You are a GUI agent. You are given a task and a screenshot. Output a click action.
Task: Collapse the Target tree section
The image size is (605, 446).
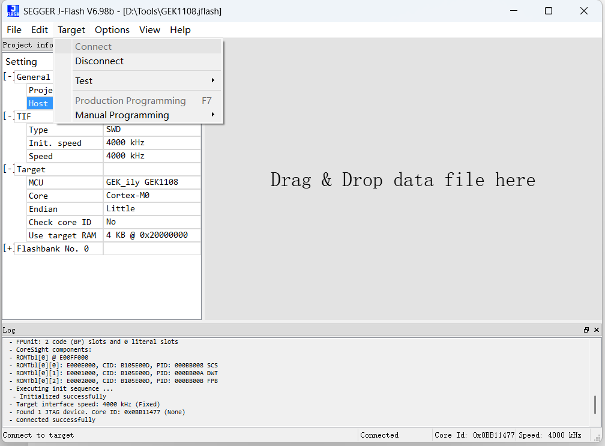click(x=9, y=169)
